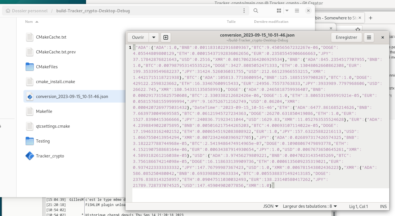Select the CMakeFiles folder icon

(30, 67)
